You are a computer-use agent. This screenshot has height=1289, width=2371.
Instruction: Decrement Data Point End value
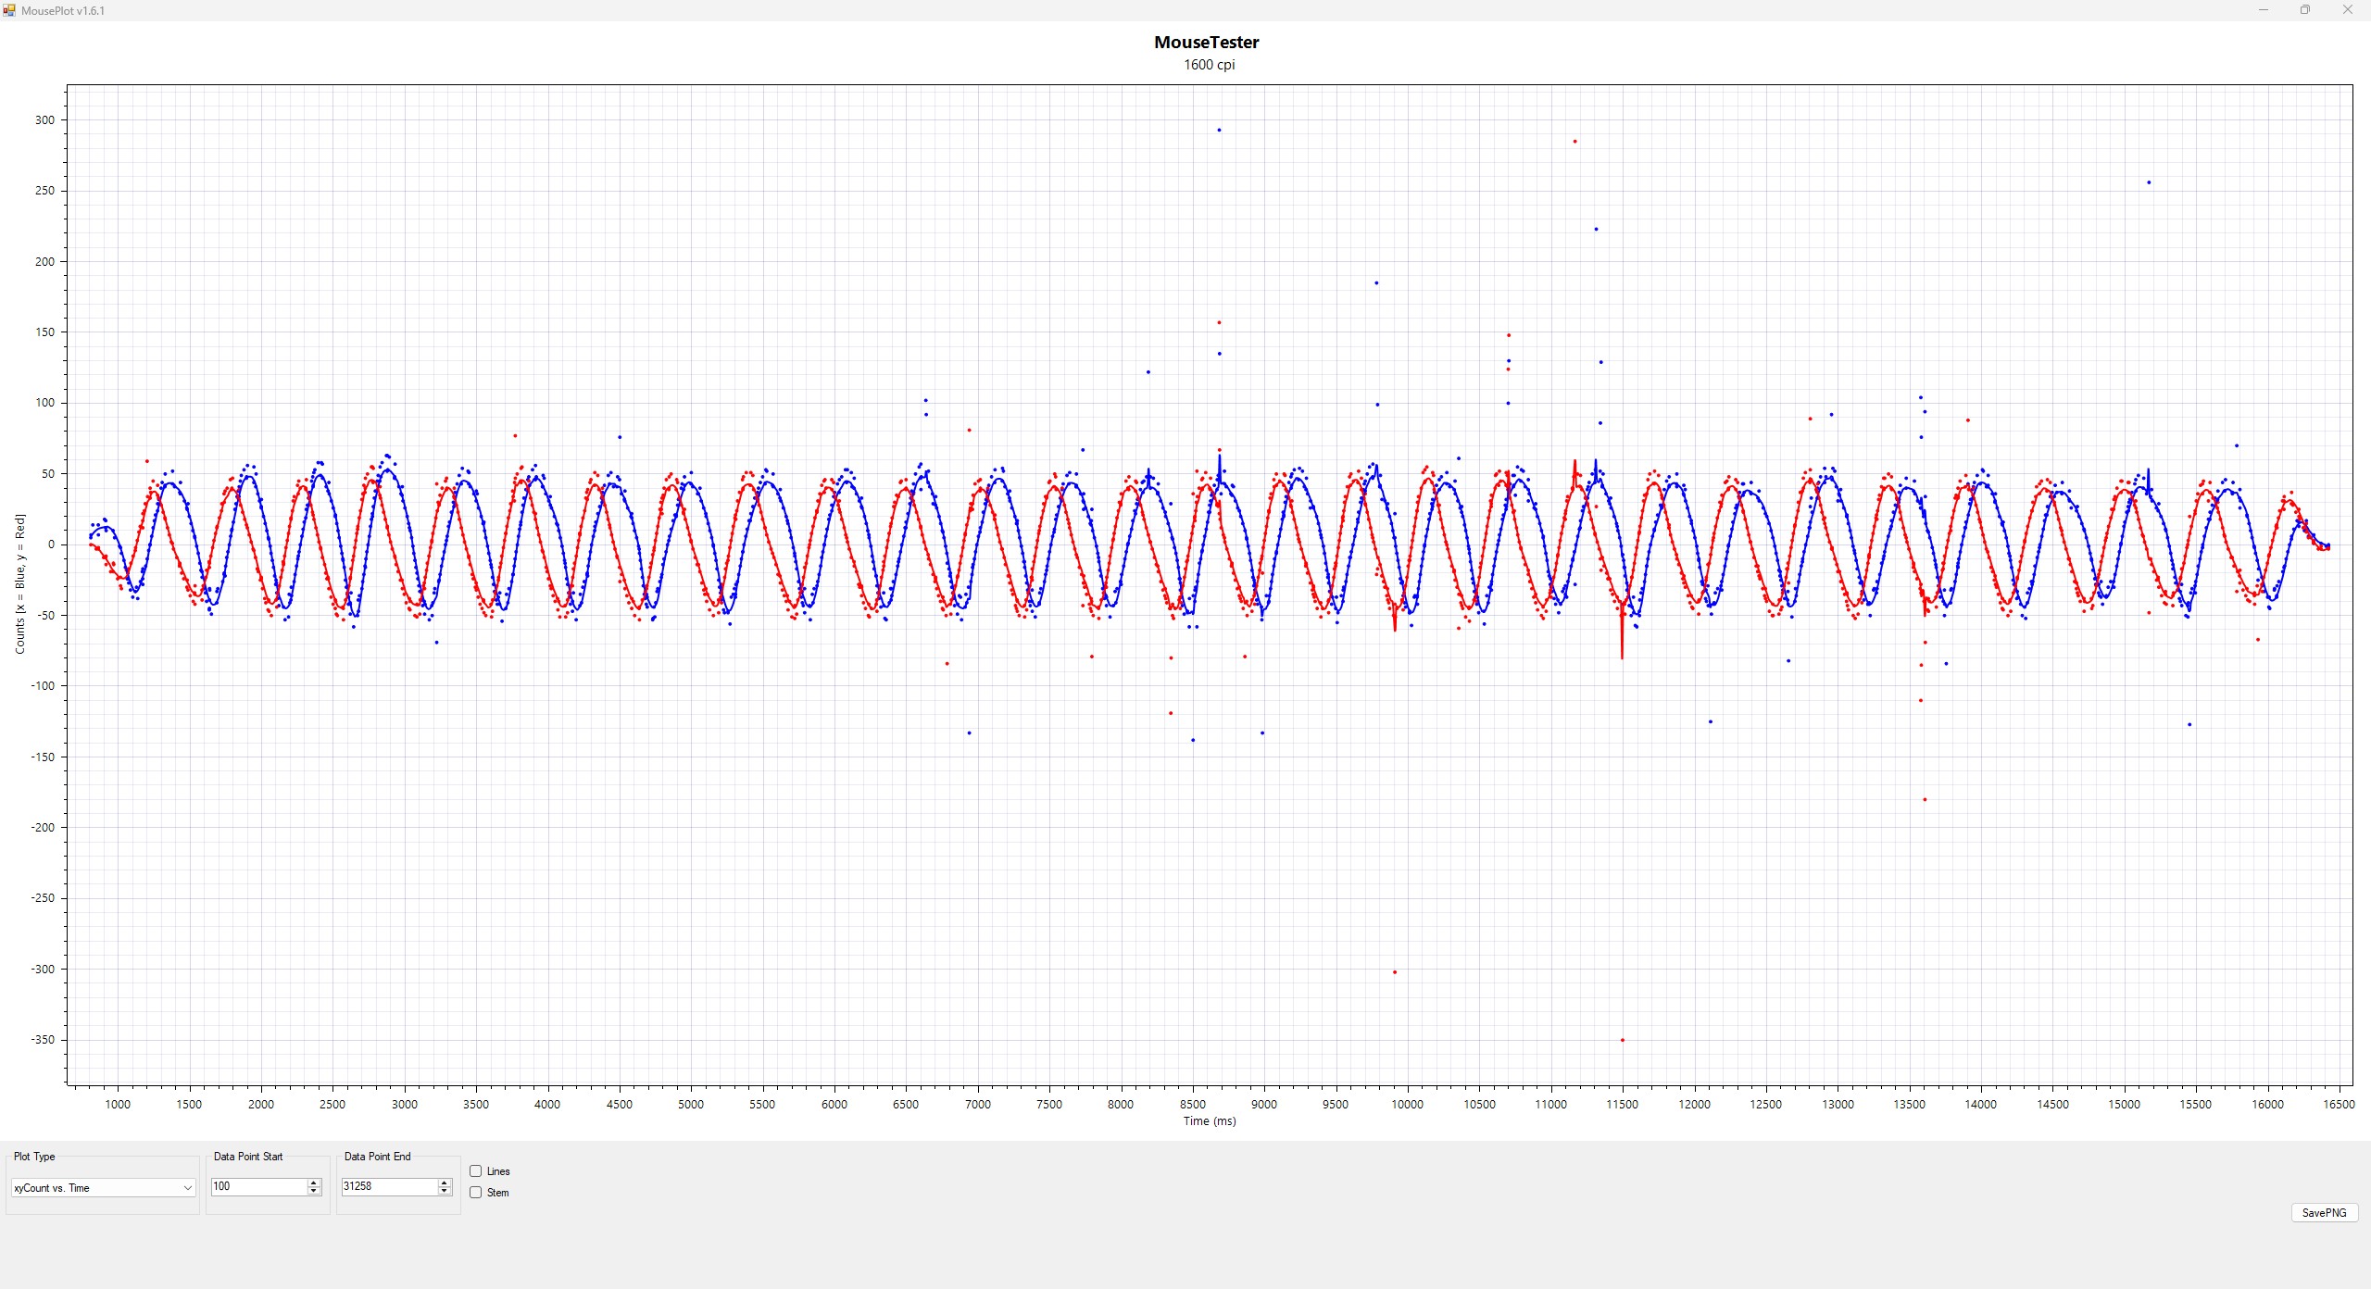pos(445,1191)
